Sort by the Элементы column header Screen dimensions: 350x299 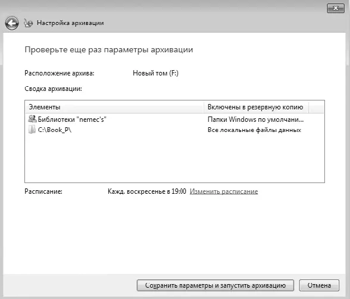(x=114, y=107)
